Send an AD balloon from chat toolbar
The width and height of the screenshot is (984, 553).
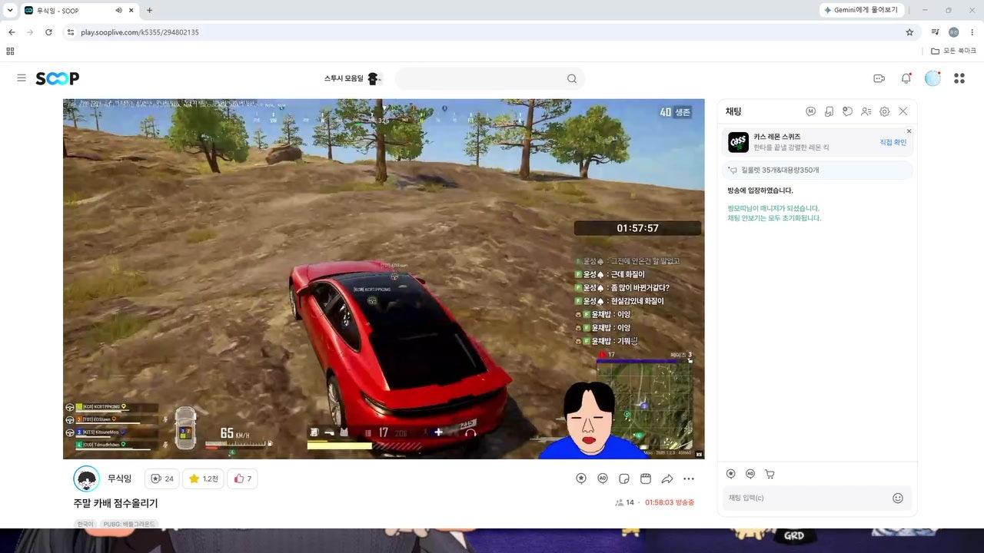750,474
